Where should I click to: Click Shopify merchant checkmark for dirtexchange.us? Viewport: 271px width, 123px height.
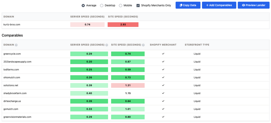163,101
